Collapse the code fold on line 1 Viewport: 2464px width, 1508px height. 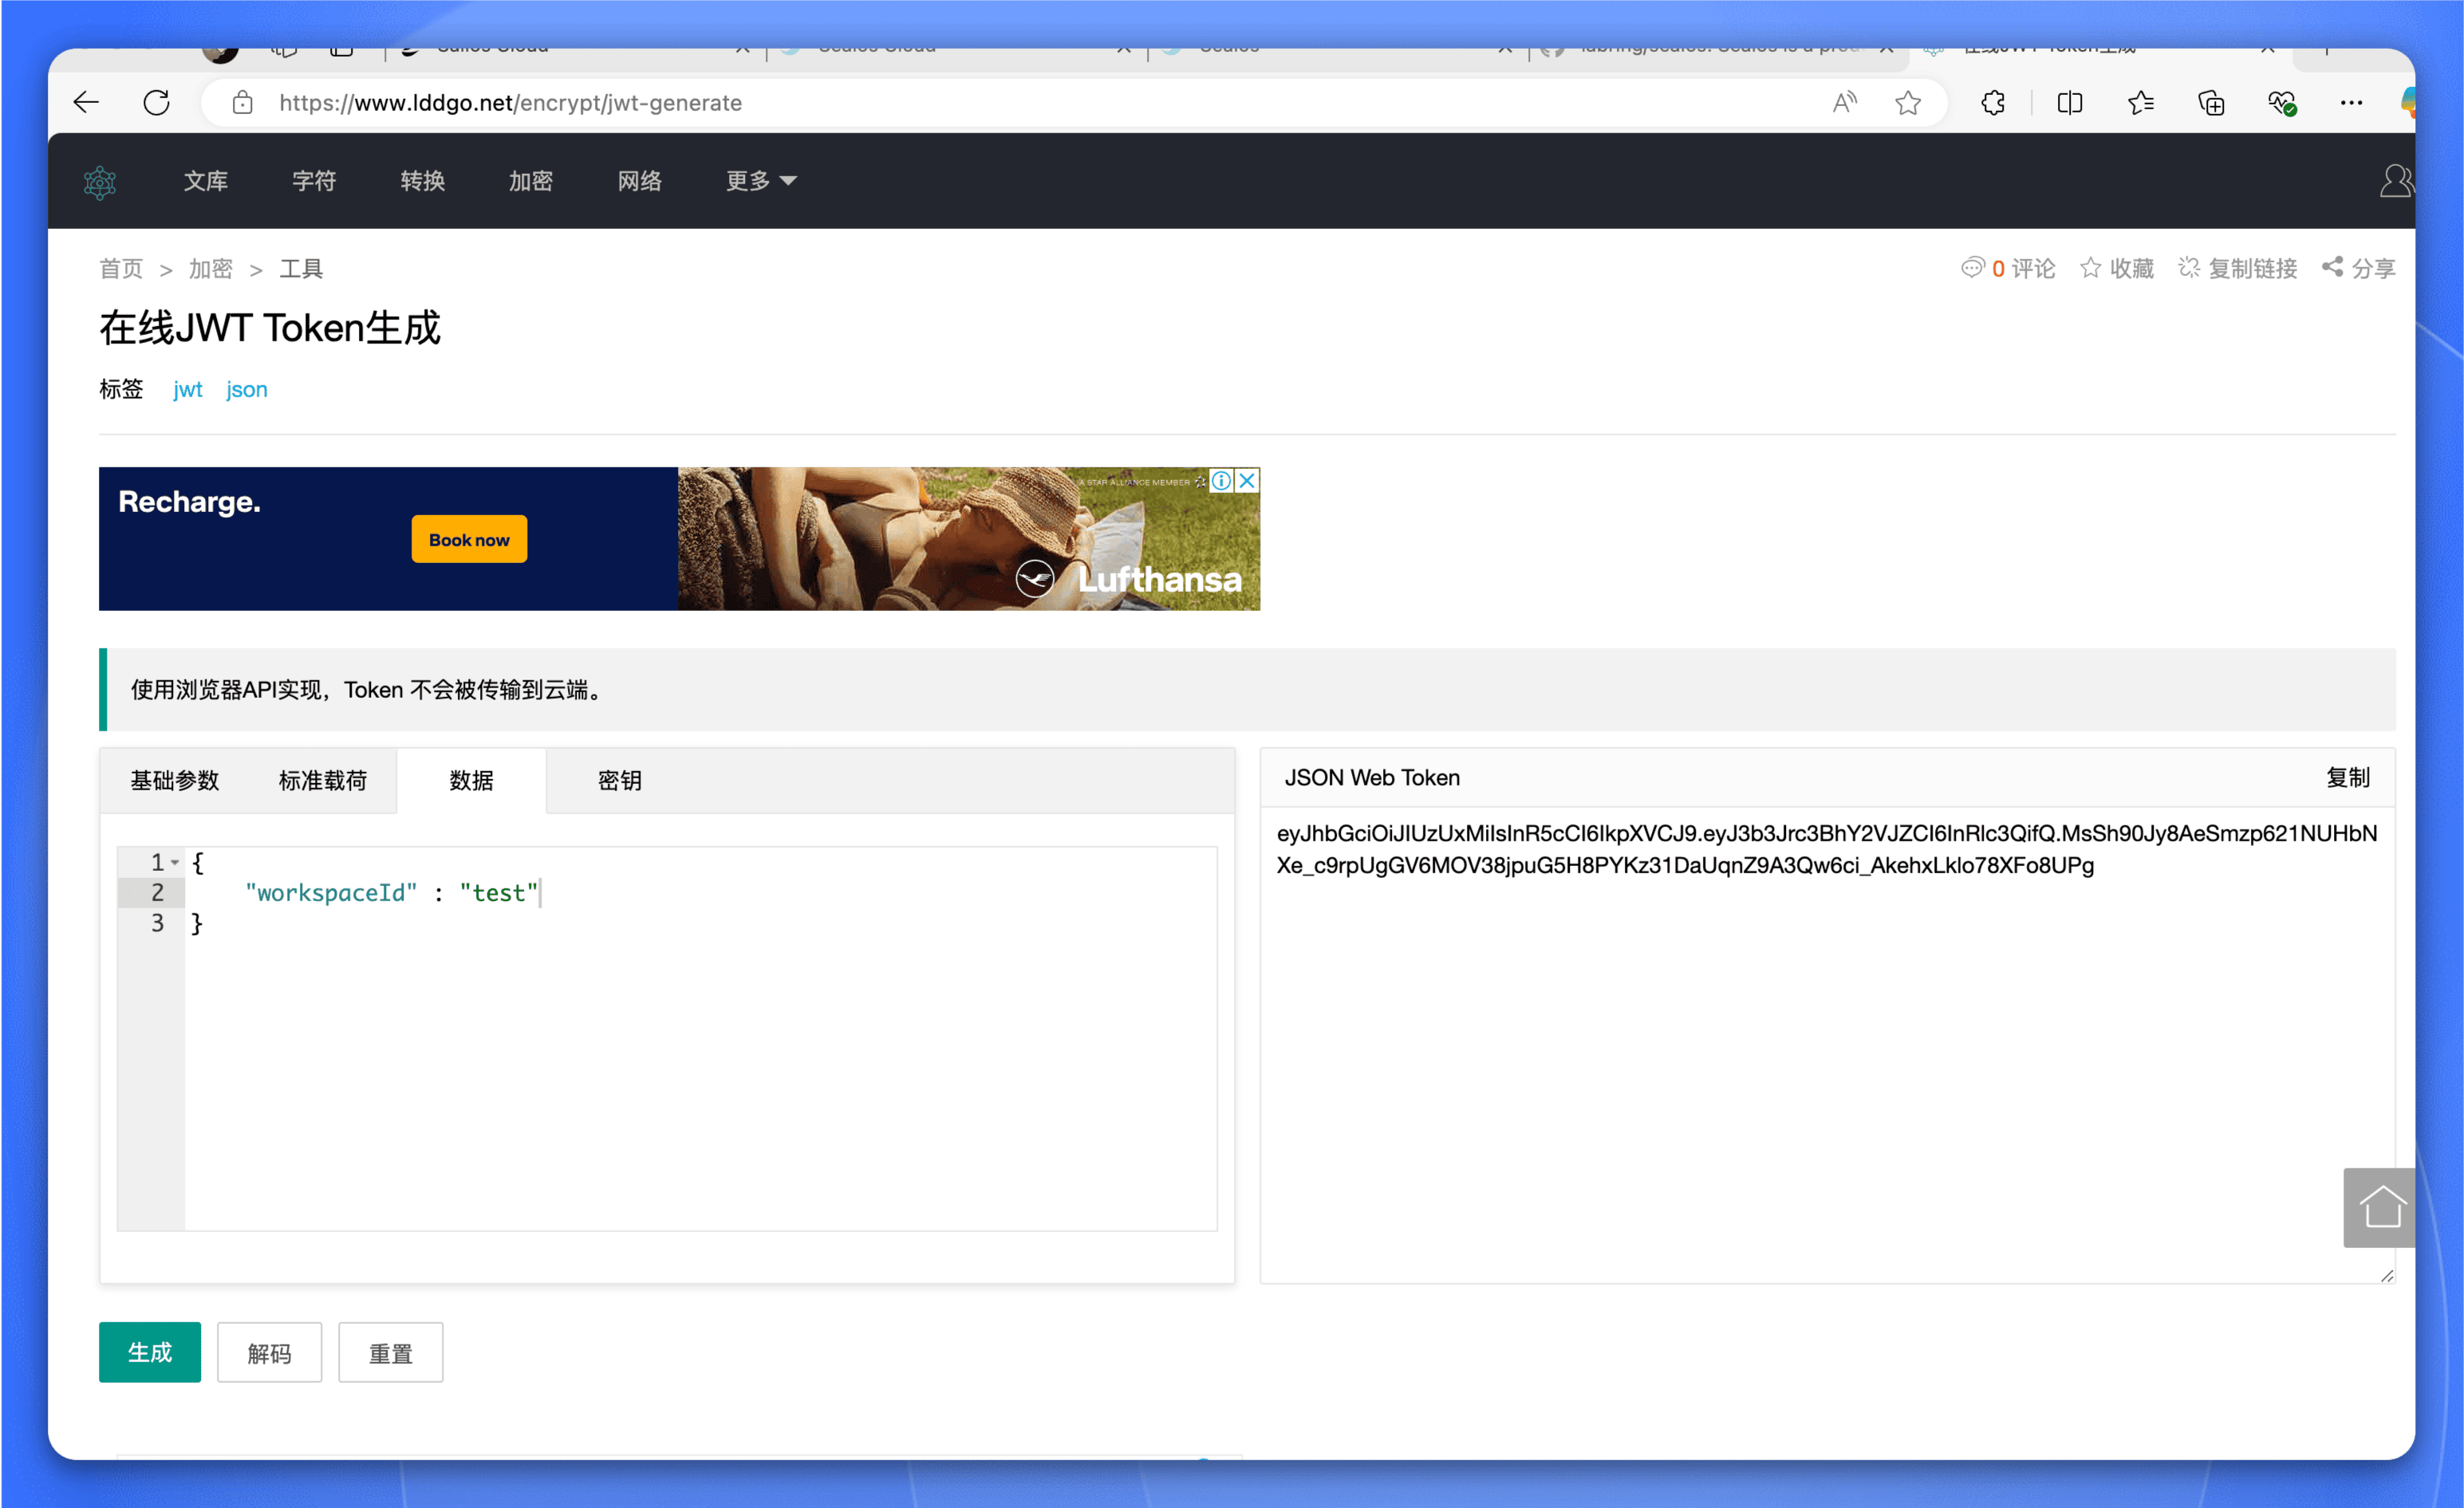(x=173, y=861)
